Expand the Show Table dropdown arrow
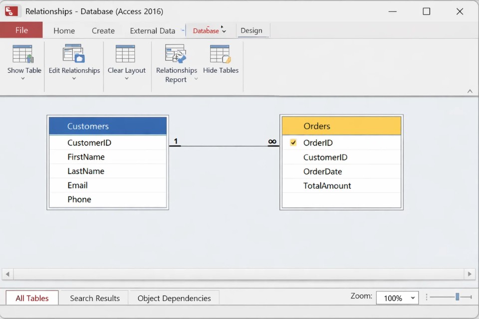Viewport: 479px width, 319px height. (x=23, y=79)
